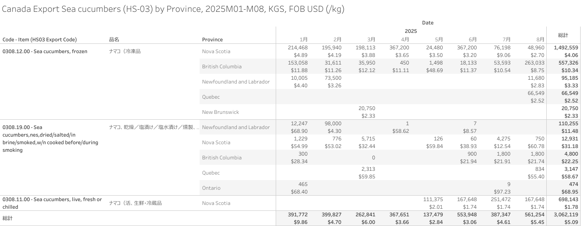The height and width of the screenshot is (226, 581).
Task: Select the 総計 column header at top right
Action: pyautogui.click(x=563, y=35)
